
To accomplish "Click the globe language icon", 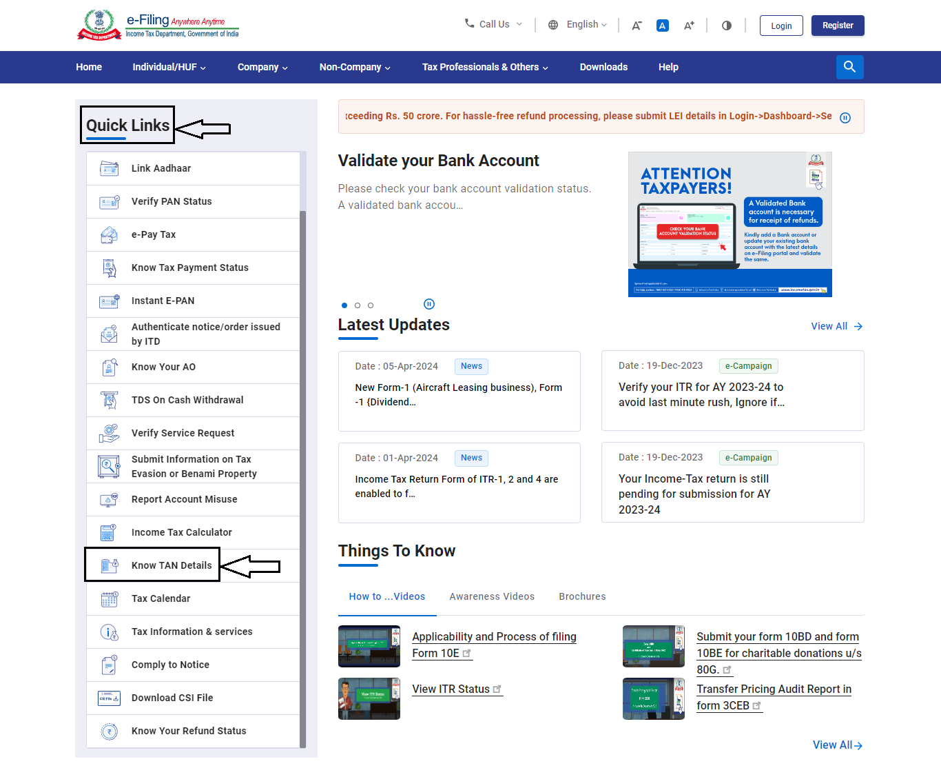I will (x=553, y=25).
